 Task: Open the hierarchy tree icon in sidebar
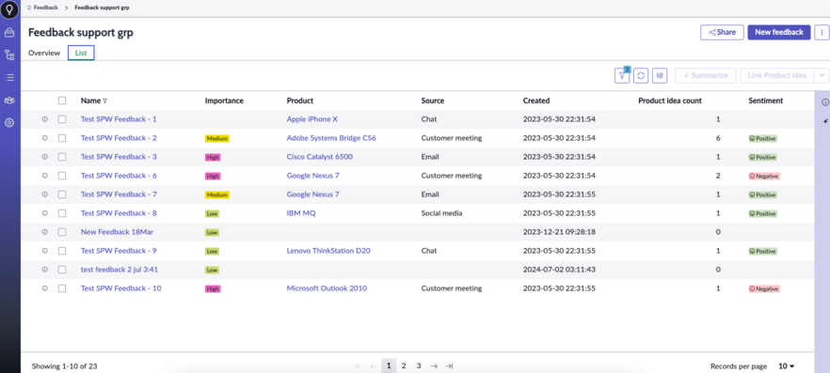(x=9, y=54)
